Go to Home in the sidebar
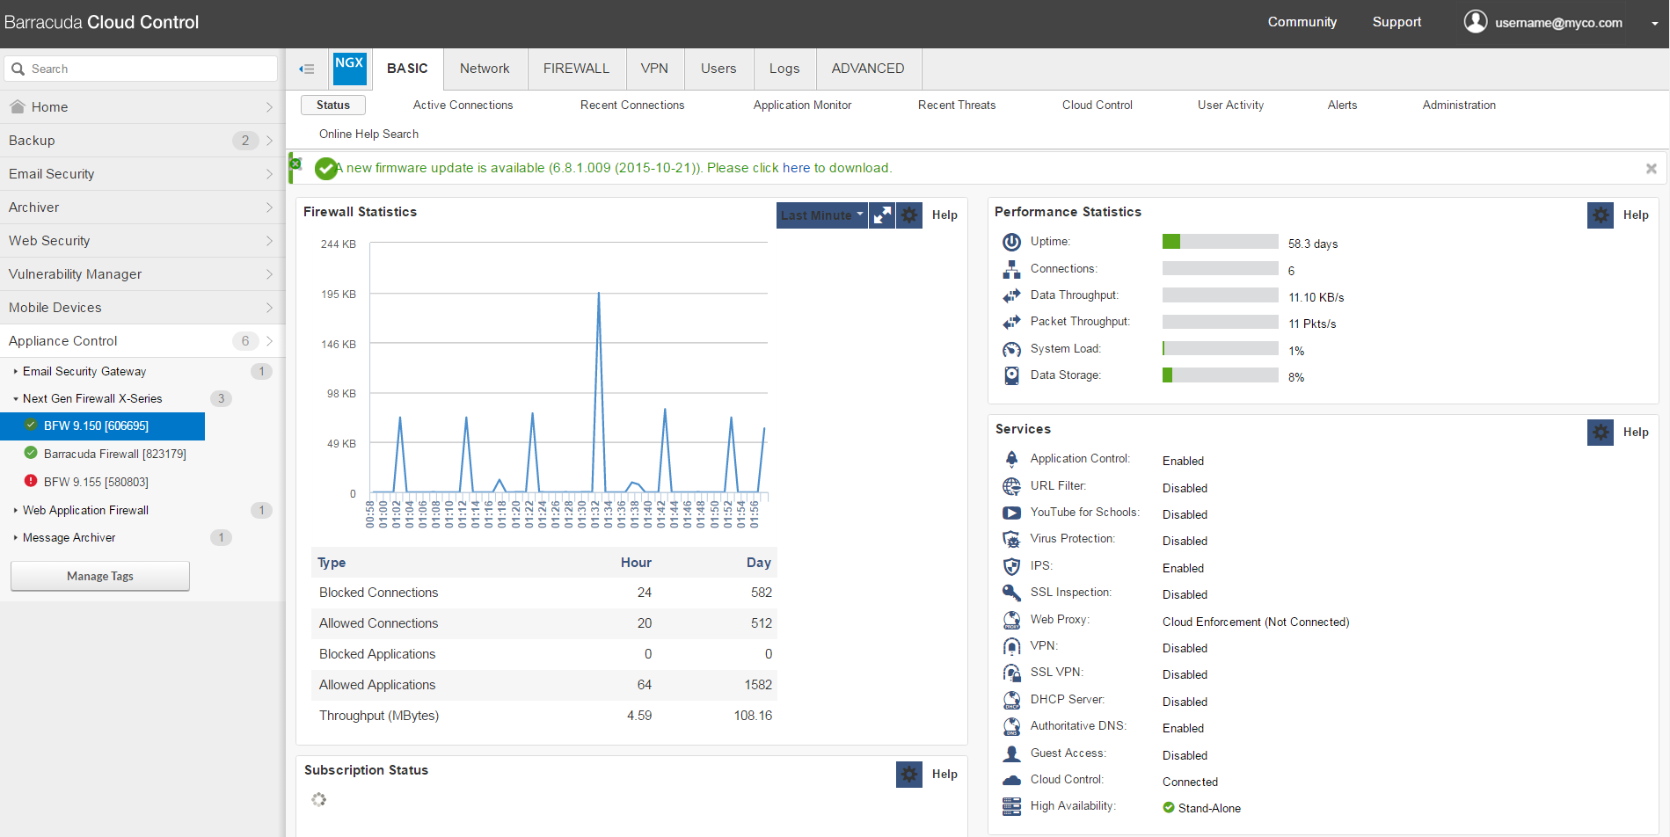Viewport: 1670px width, 837px height. [x=142, y=107]
